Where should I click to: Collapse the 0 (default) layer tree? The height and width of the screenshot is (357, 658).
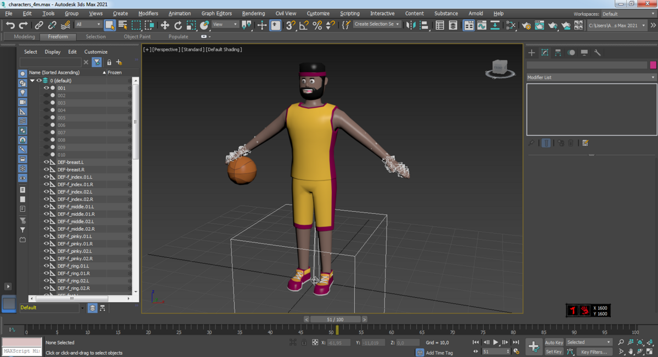(32, 81)
